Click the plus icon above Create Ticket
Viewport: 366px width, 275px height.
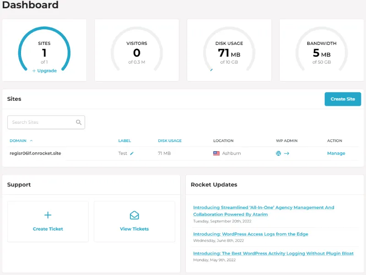click(48, 214)
